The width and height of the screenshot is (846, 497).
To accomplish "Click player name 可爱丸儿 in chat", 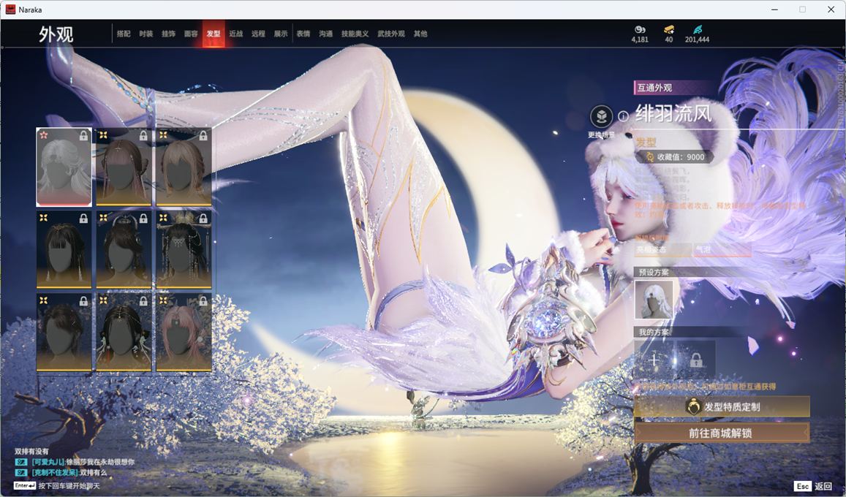I will (x=48, y=462).
